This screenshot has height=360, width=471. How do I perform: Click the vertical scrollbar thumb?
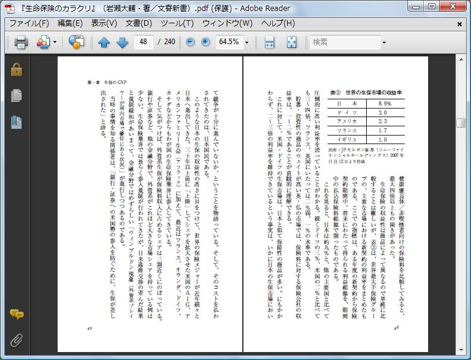pyautogui.click(x=461, y=123)
